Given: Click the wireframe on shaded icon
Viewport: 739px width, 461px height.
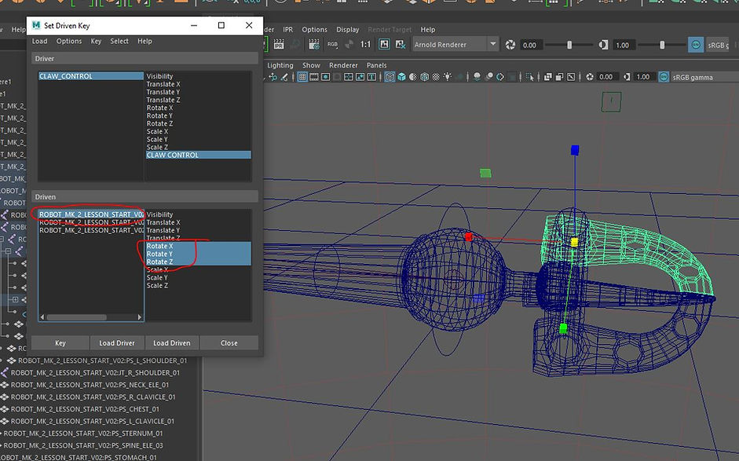Looking at the screenshot, I should coord(425,77).
